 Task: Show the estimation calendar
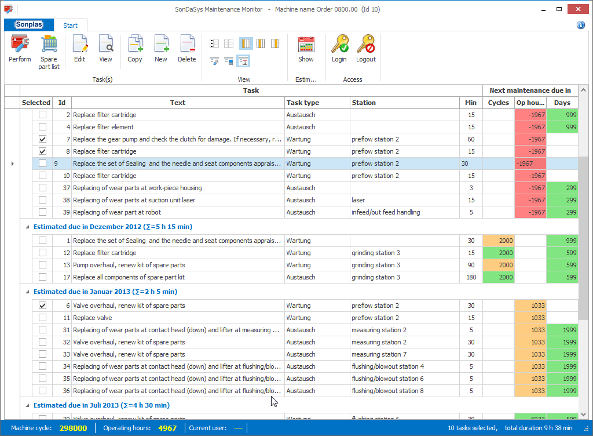pyautogui.click(x=306, y=49)
